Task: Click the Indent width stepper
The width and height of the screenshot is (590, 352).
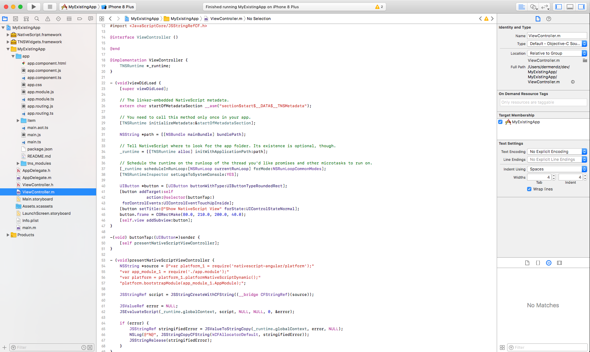Action: pyautogui.click(x=585, y=177)
